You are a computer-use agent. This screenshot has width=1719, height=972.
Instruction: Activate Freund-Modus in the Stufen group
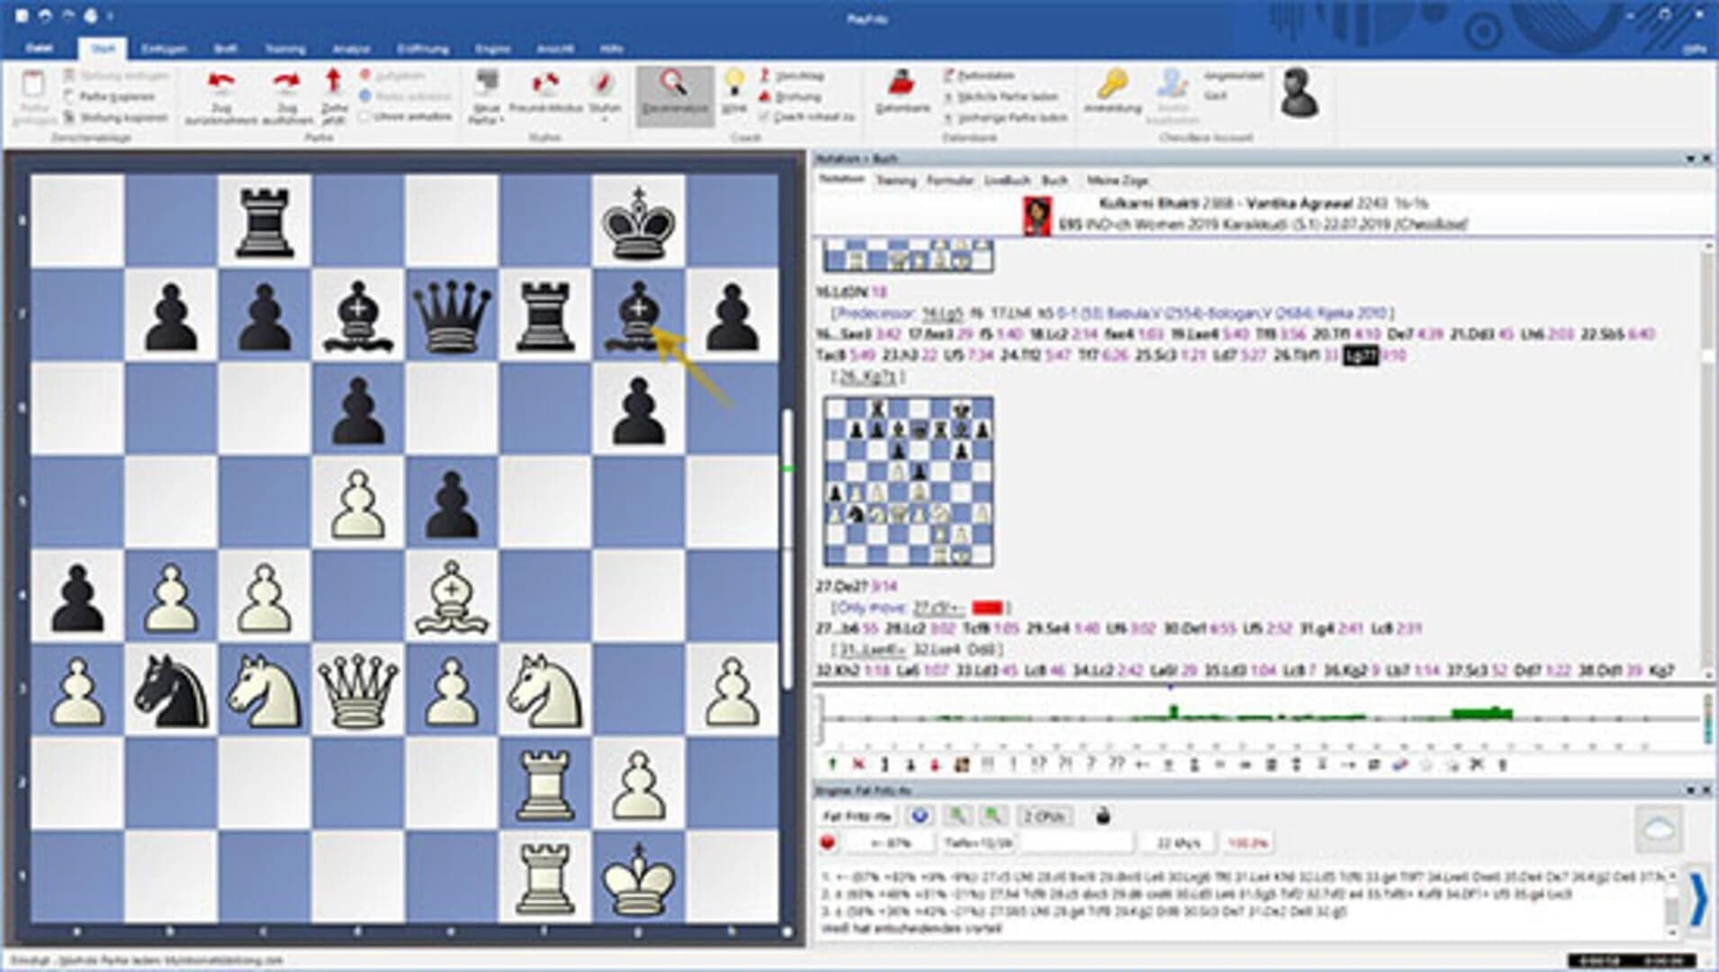point(544,94)
